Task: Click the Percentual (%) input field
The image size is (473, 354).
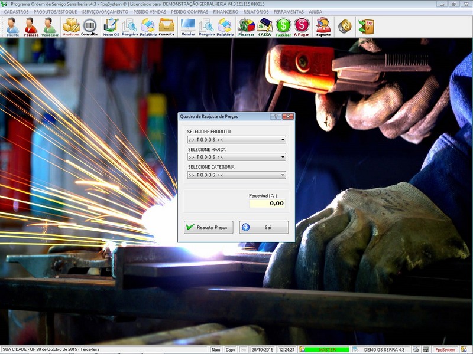Action: tap(267, 203)
